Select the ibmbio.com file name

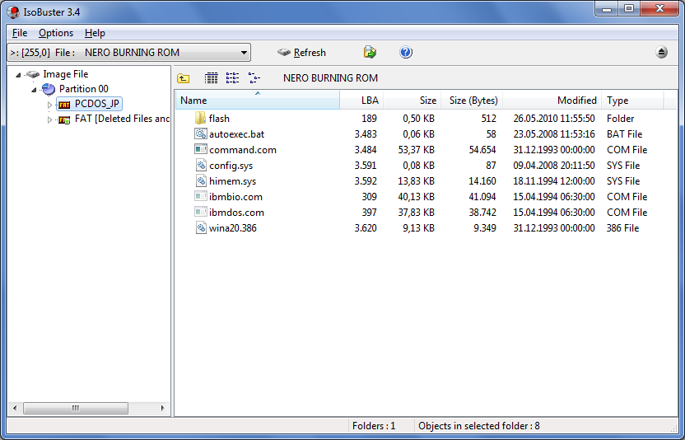(235, 197)
